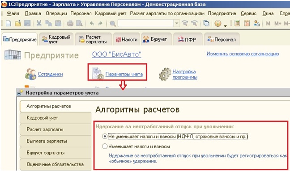Screen dimensions: 290x171
Task: Click the Save diskette toolbar icon
Action: [27, 23]
